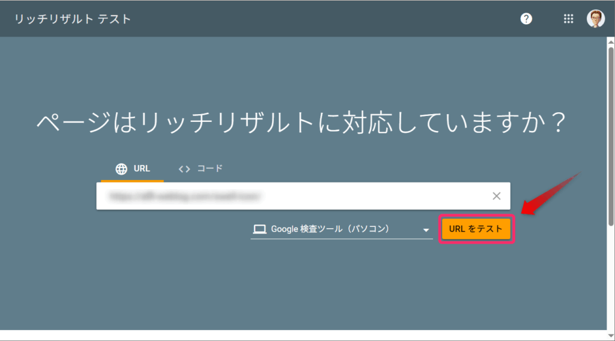615x341 pixels.
Task: Click the リッチリザルト テスト header title
Action: point(71,19)
